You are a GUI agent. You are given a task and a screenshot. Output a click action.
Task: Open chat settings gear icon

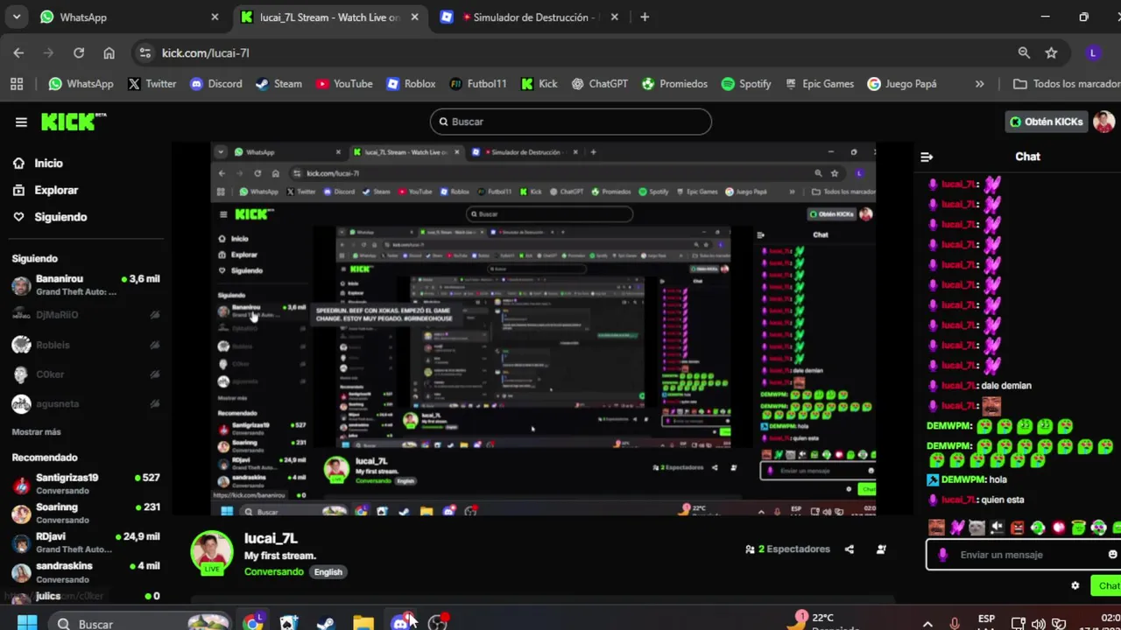tap(1075, 585)
